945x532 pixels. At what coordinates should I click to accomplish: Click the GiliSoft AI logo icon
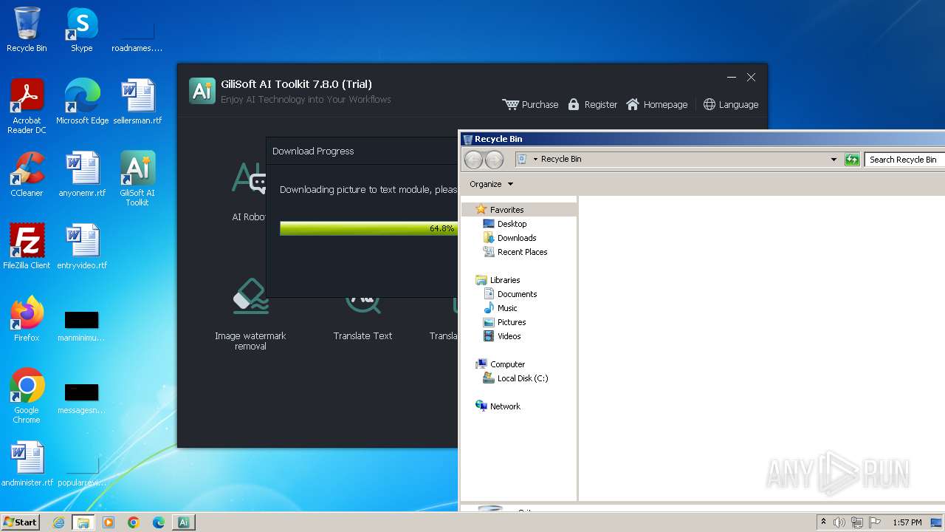click(x=202, y=90)
